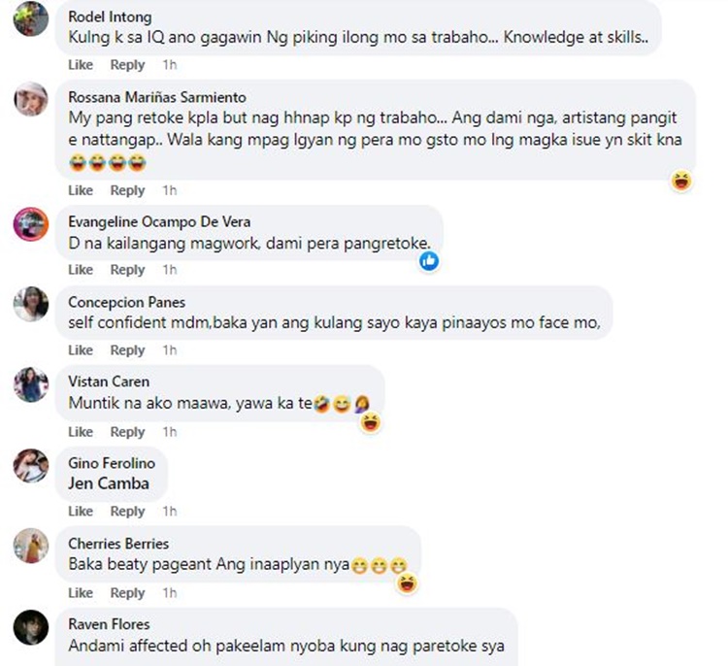Open Gino Ferolino's profile picture
The height and width of the screenshot is (666, 728).
[31, 466]
